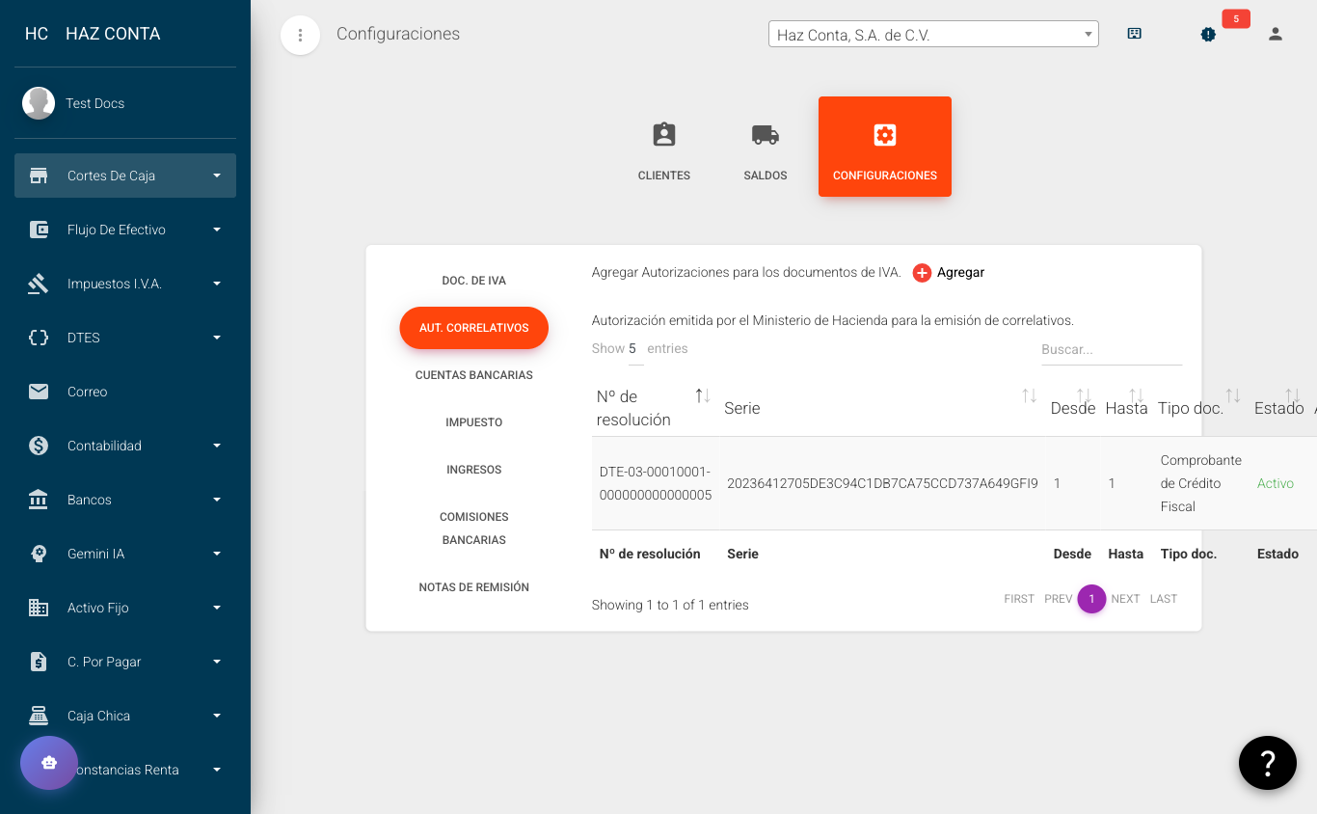The height and width of the screenshot is (814, 1317).
Task: Switch to the CUENTAS BANCARIAS tab
Action: 473,375
